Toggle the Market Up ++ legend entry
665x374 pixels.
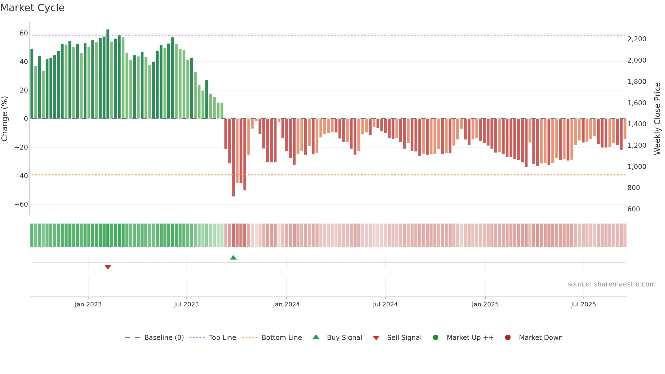(x=463, y=337)
